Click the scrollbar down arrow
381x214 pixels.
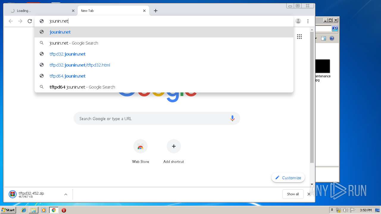click(x=312, y=184)
